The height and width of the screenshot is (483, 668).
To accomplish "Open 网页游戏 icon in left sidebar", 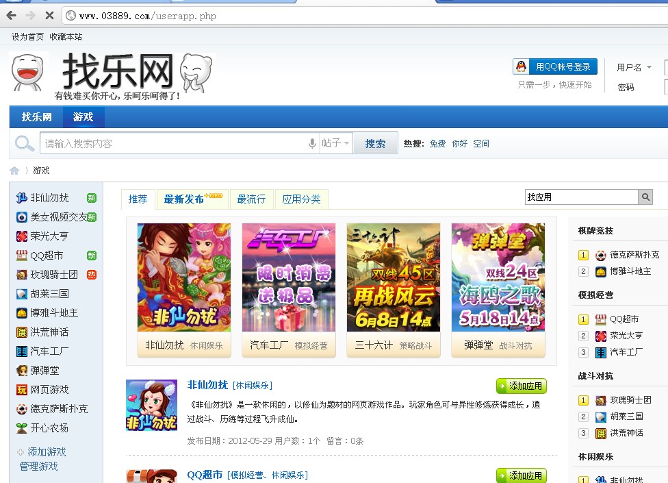I will tap(22, 390).
